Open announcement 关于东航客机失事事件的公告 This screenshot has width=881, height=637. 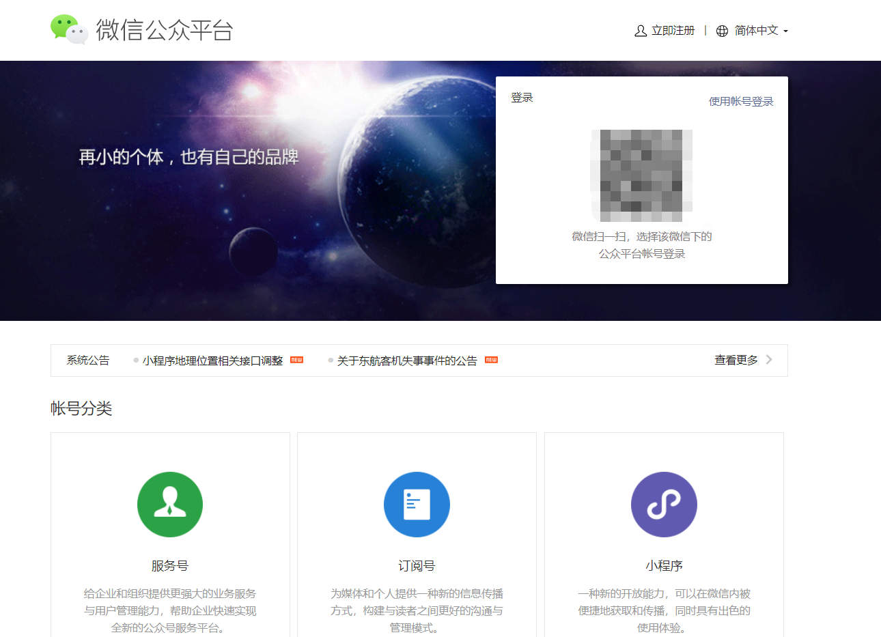click(x=406, y=360)
